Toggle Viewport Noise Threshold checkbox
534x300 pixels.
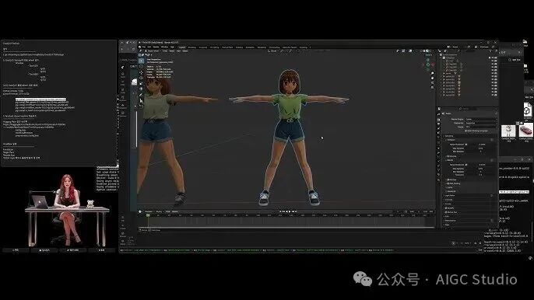tap(466, 145)
